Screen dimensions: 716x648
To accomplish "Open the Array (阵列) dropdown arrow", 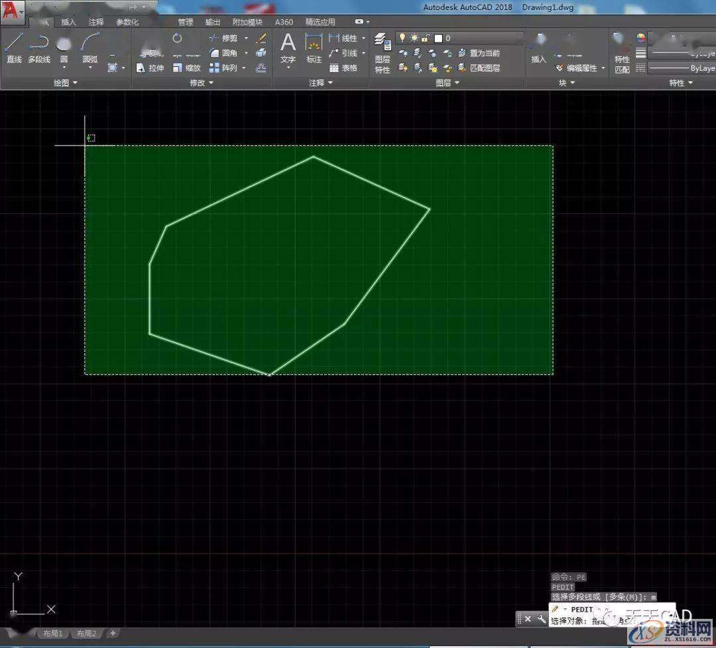I will point(243,68).
